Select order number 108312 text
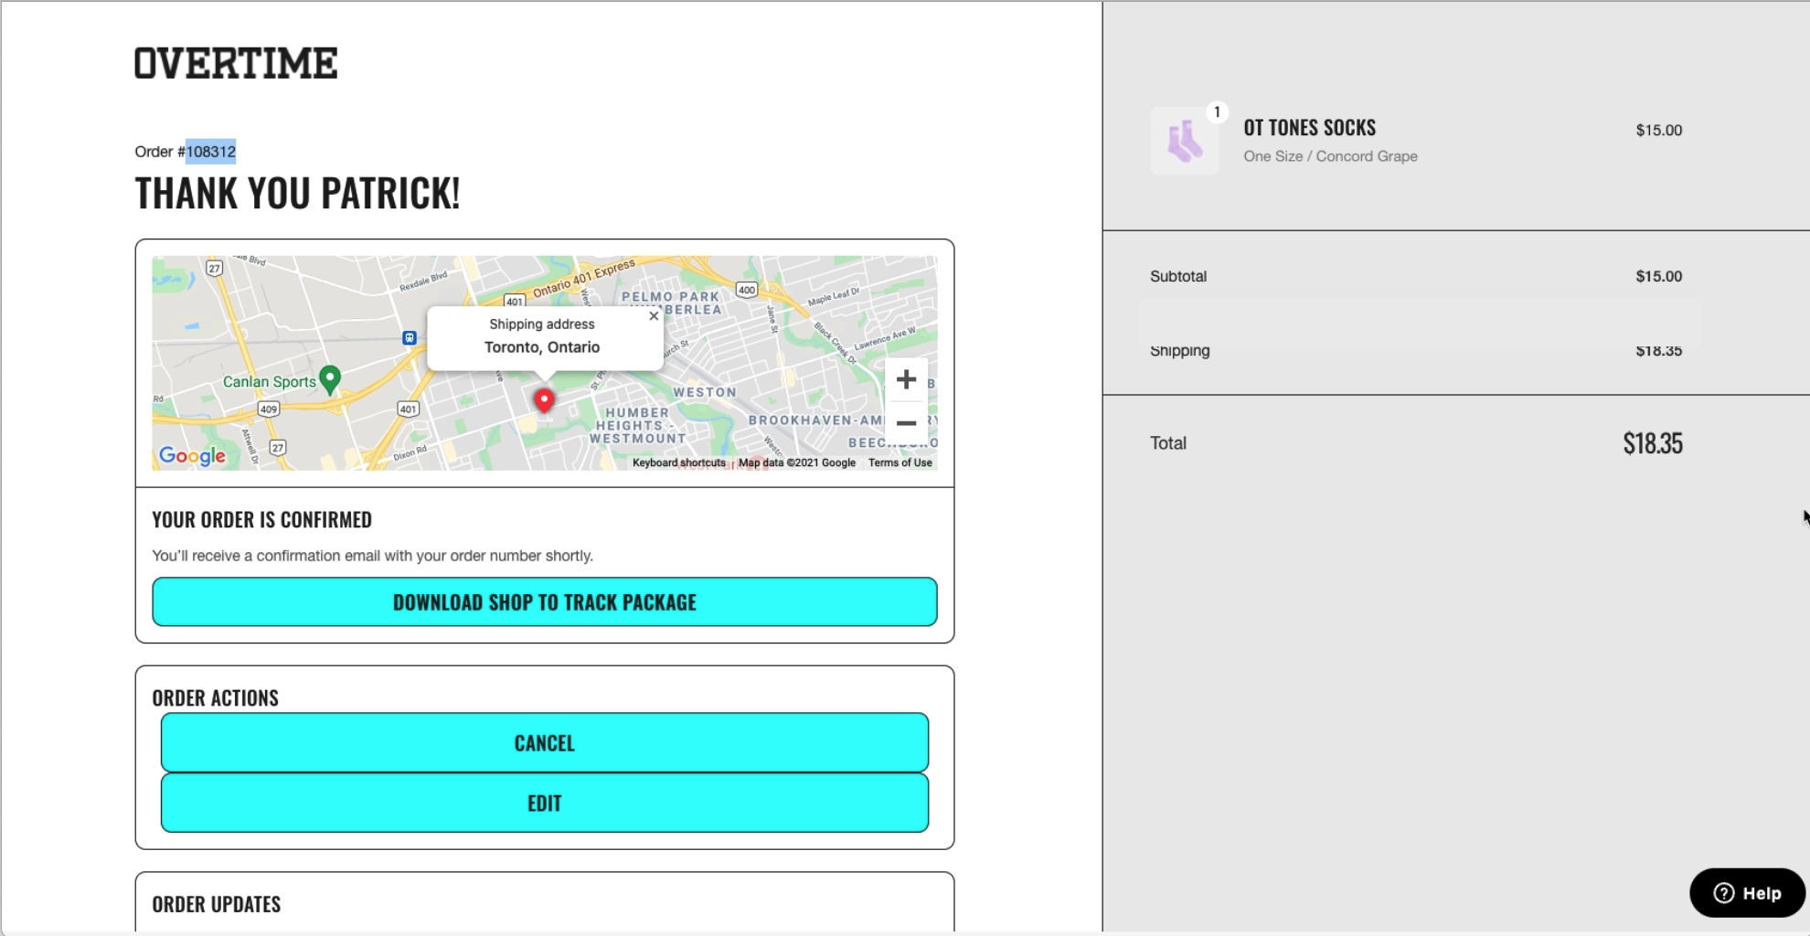Screen dimensions: 1810x936 [211, 152]
